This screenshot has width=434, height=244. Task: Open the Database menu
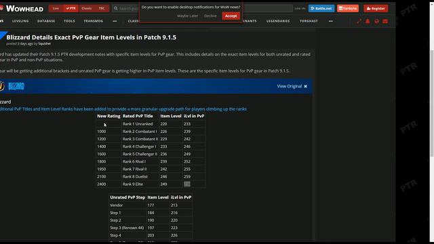[46, 21]
